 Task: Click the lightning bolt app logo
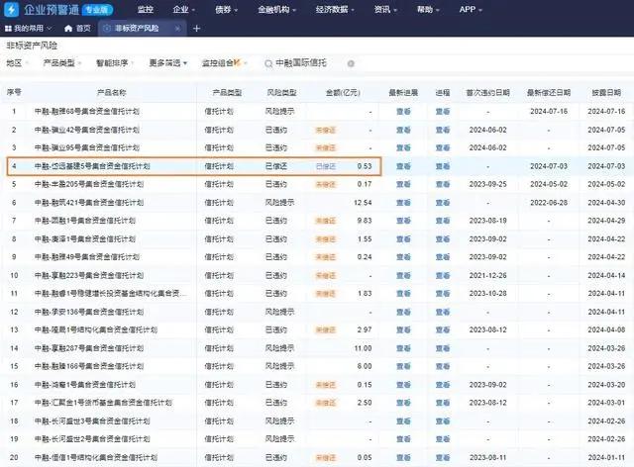[x=12, y=9]
